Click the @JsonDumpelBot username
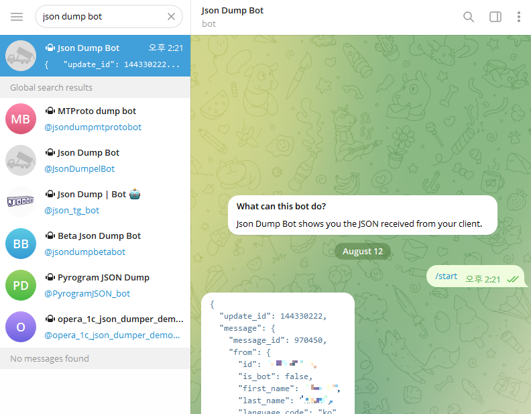The width and height of the screenshot is (531, 414). point(80,168)
